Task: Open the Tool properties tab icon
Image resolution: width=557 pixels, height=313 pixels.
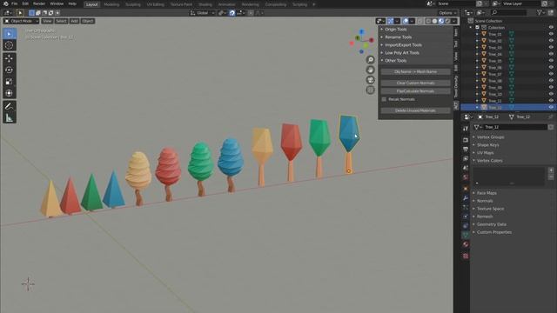Action: pyautogui.click(x=466, y=129)
